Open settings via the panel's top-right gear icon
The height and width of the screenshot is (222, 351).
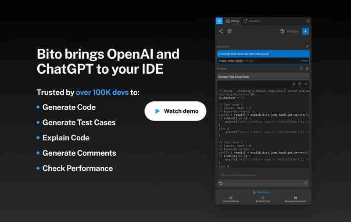[x=308, y=21]
